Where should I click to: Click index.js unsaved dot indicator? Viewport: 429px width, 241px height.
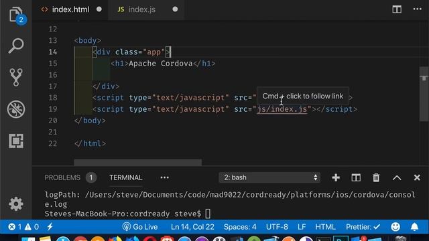point(175,9)
